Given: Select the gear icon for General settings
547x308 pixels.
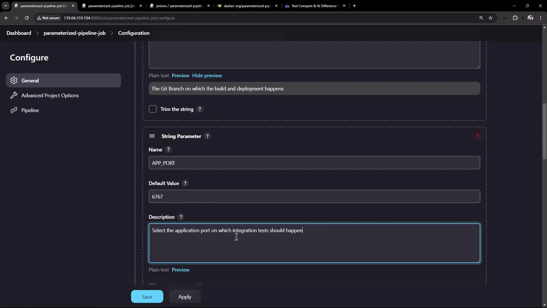Looking at the screenshot, I should click(x=14, y=80).
